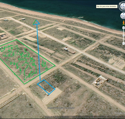Image resolution: width=125 pixels, height=119 pixels.
Task: Tilt view up with look joystick arrow
Action: click(123, 4)
